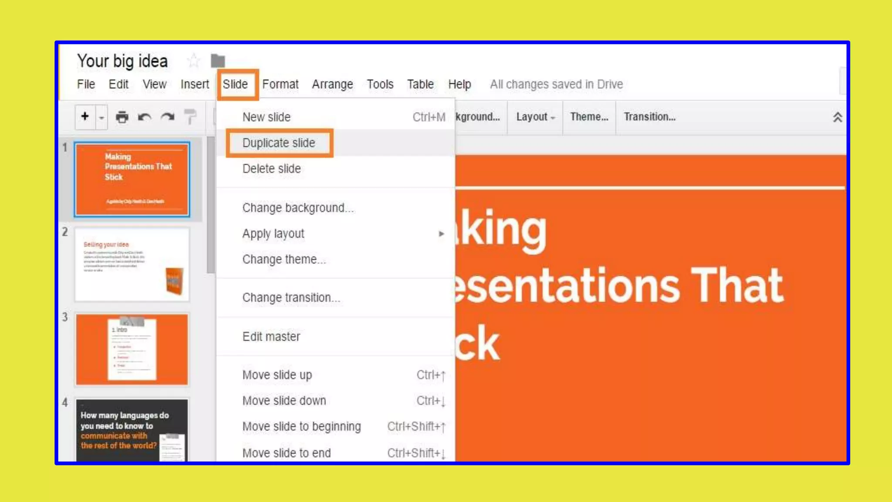892x502 pixels.
Task: Click the redo arrow icon
Action: (168, 117)
